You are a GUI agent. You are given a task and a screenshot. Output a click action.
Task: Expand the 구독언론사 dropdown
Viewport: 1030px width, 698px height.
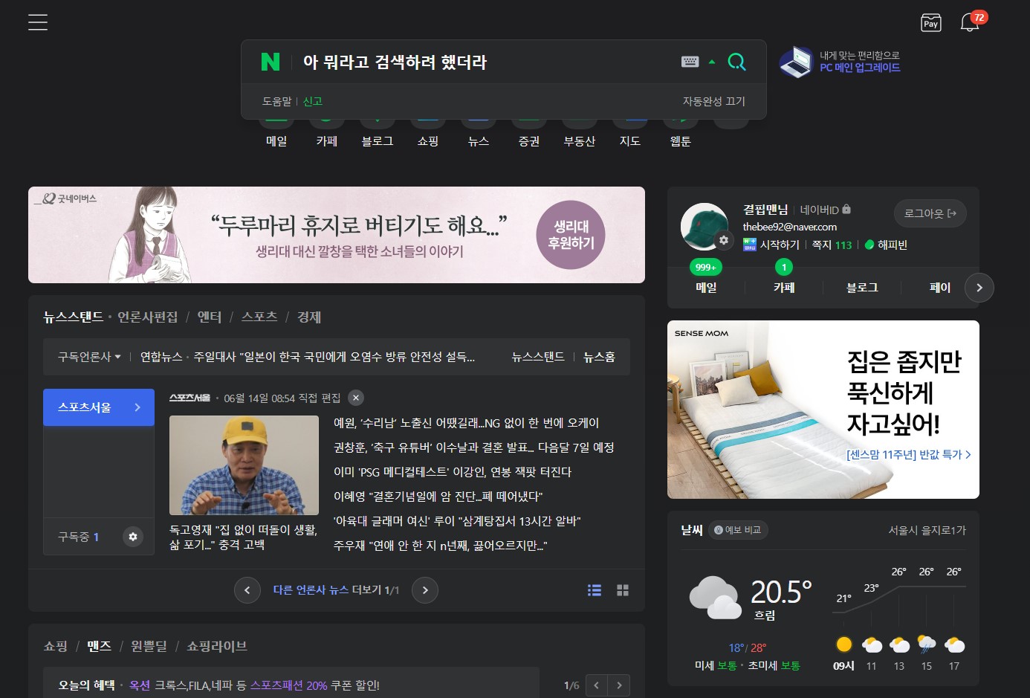[89, 357]
